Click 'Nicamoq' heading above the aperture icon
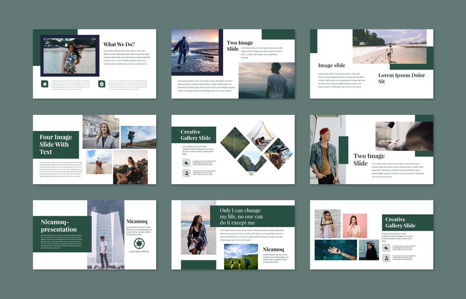466x299 pixels. pos(137,221)
